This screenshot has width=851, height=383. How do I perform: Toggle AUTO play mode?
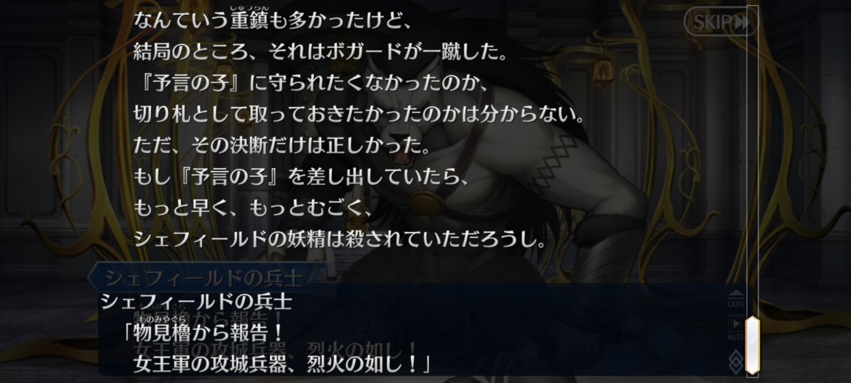click(x=736, y=328)
